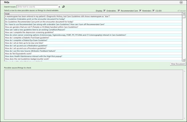Viewport: 187px width, 122px height.
Task: Toggle the Orderables display checkbox
Action: coord(104,11)
